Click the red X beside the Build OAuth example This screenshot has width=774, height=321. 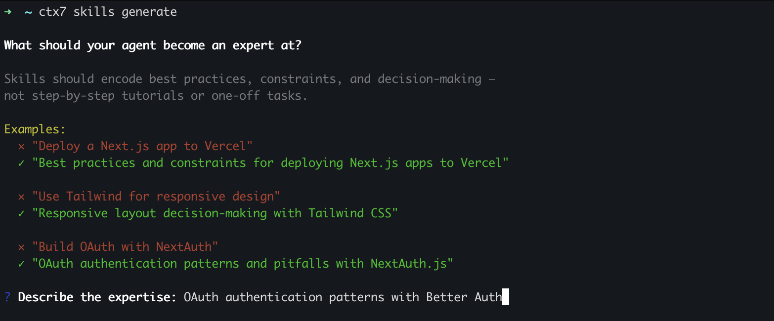(21, 247)
